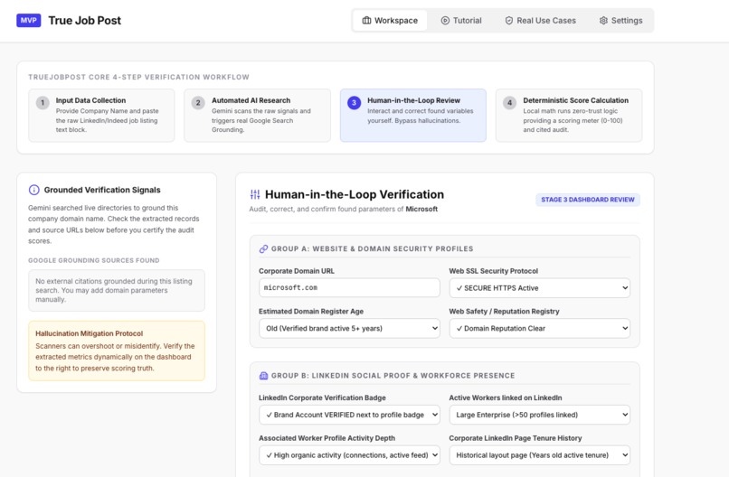
Task: Expand the Web Safety / Reputation Registry dropdown
Action: click(539, 328)
